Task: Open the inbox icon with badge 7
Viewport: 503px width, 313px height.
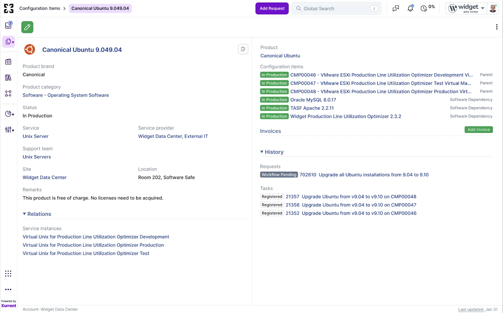Action: click(8, 25)
